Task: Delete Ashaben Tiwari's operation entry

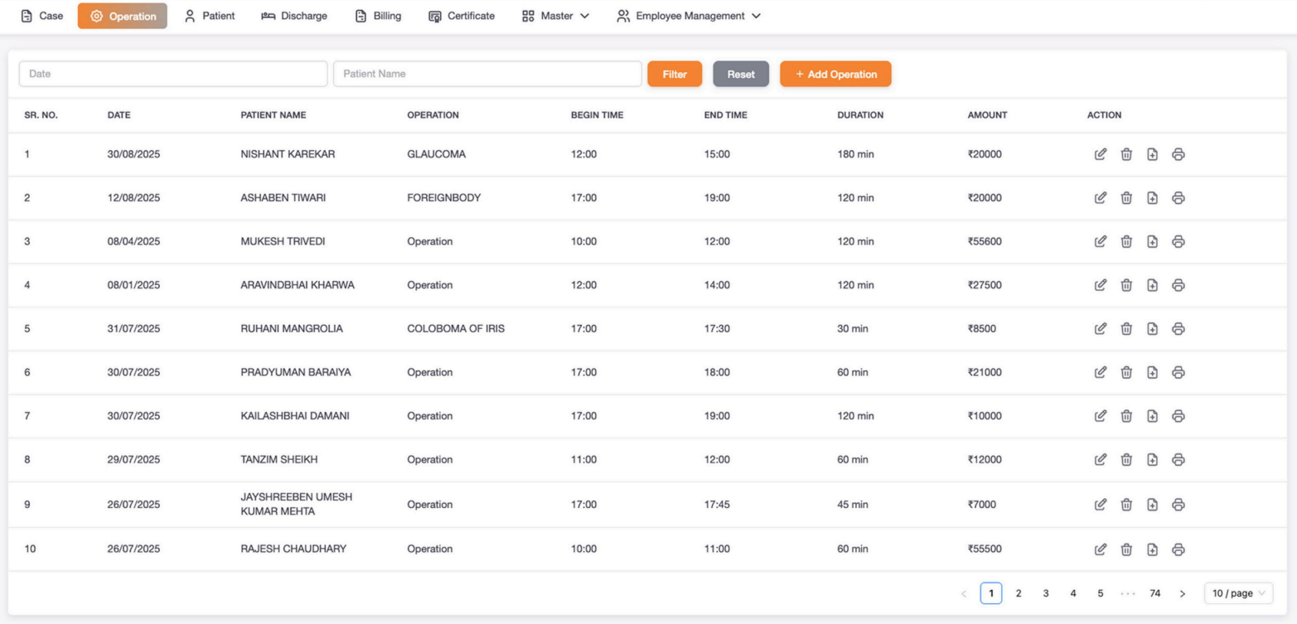Action: (1126, 198)
